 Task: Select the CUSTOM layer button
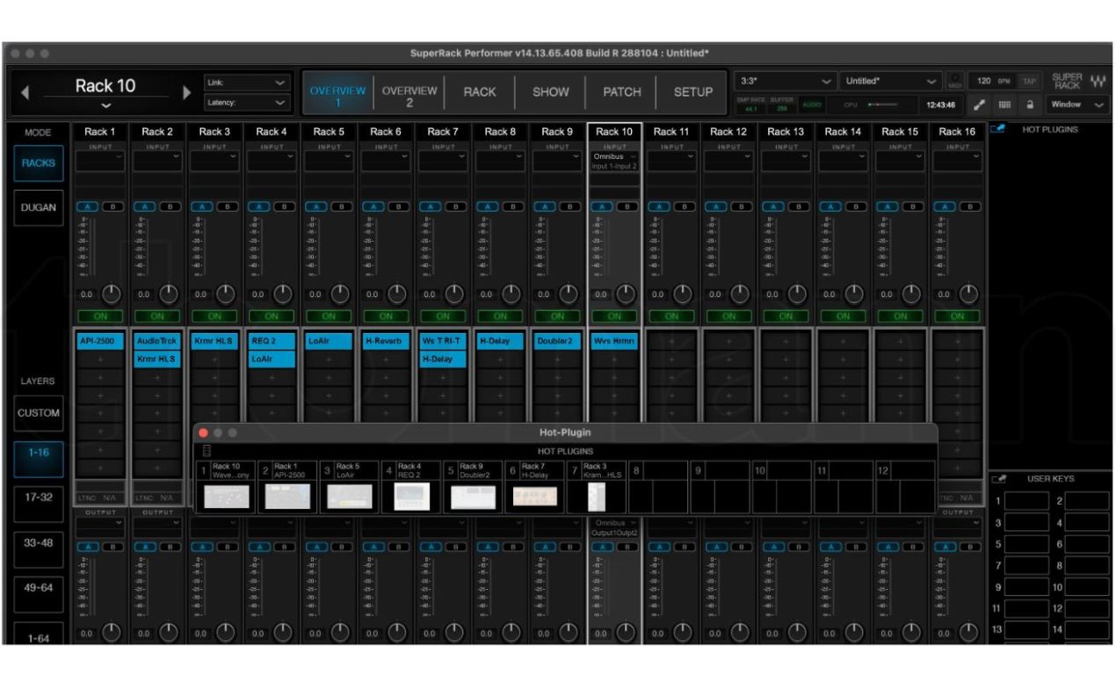(x=39, y=413)
